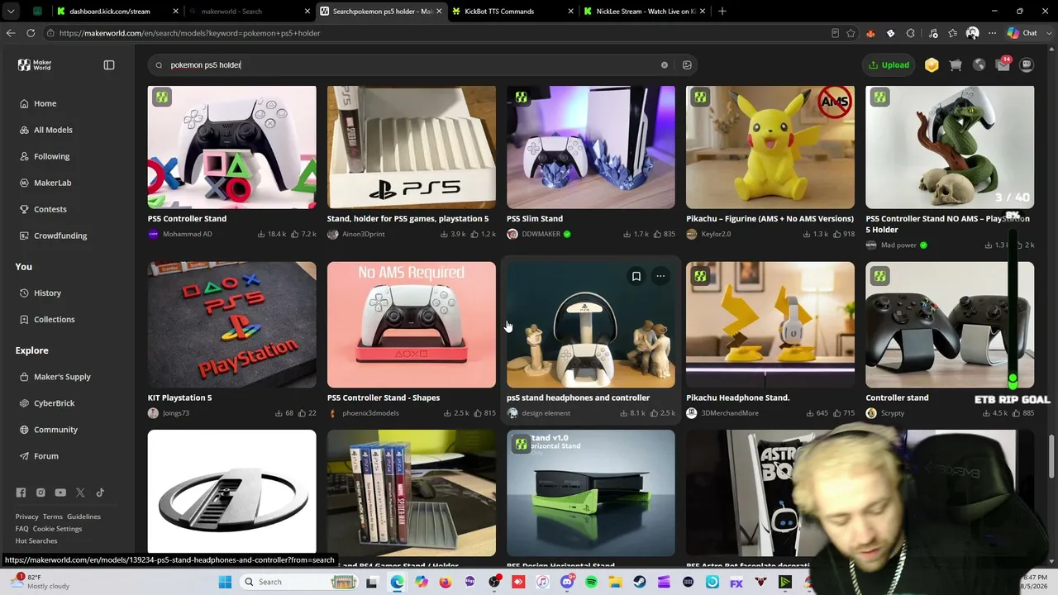Open the globe language icon
This screenshot has height=595, width=1058.
[x=979, y=65]
